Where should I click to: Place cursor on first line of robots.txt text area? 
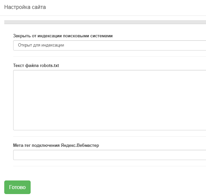tap(110, 74)
